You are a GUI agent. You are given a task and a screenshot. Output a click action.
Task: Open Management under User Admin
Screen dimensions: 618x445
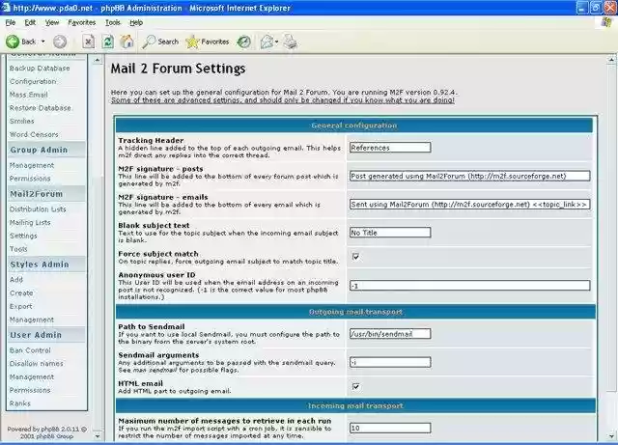(32, 376)
